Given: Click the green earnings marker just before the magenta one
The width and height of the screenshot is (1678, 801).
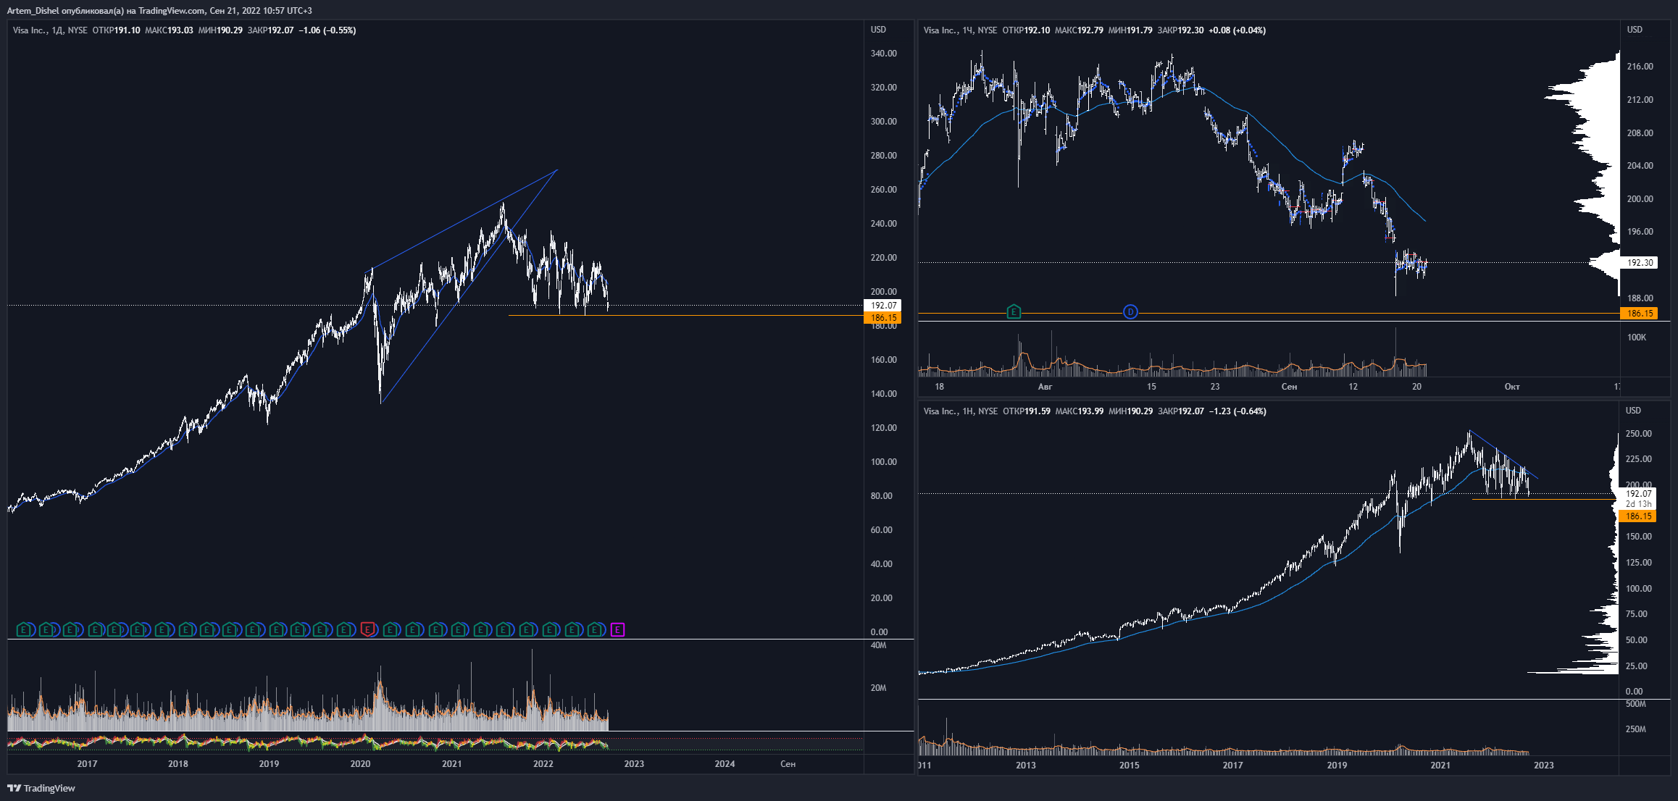Looking at the screenshot, I should [595, 630].
